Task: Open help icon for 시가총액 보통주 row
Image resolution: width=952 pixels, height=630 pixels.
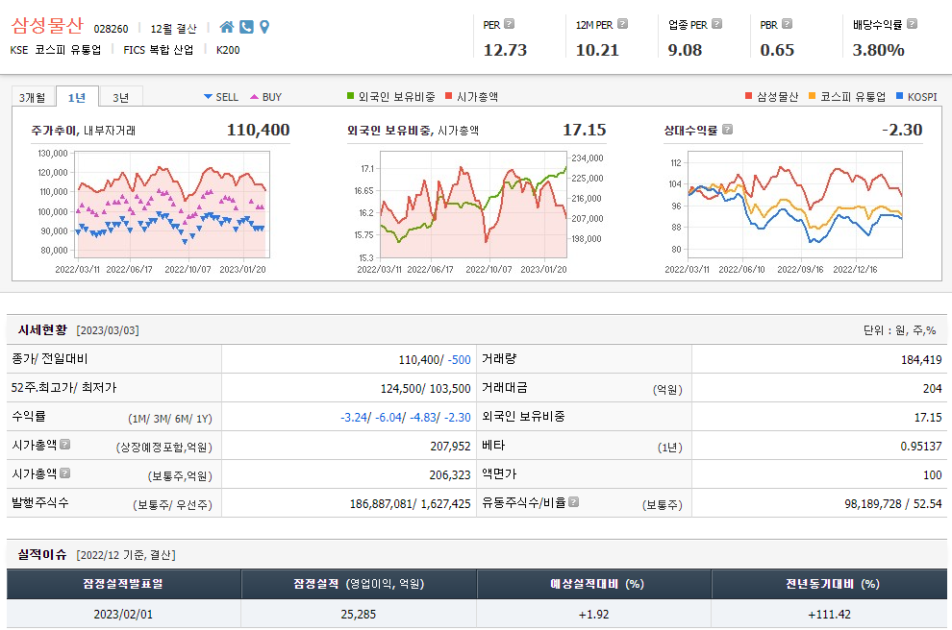Action: [65, 472]
